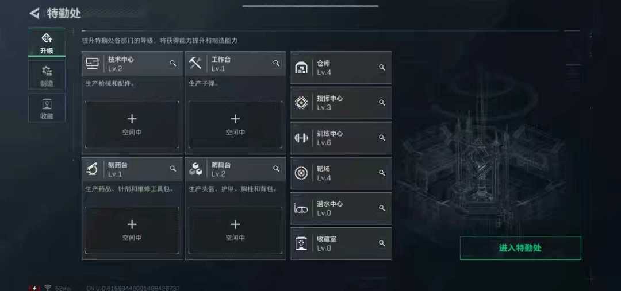Click the isometric base building preview
Image resolution: width=621 pixels, height=291 pixels.
click(481, 158)
